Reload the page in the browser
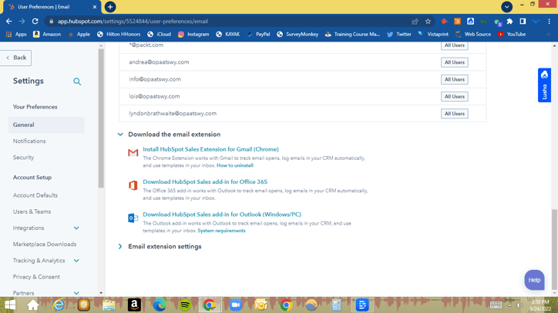This screenshot has width=558, height=313. 35,22
